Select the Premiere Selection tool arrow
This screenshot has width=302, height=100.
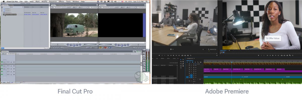coord(181,59)
